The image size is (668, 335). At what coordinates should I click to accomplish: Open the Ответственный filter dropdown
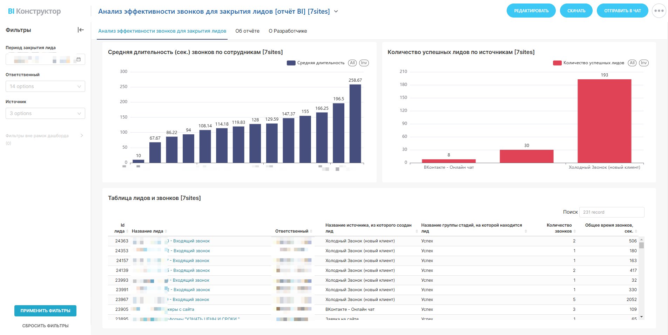[x=45, y=86]
